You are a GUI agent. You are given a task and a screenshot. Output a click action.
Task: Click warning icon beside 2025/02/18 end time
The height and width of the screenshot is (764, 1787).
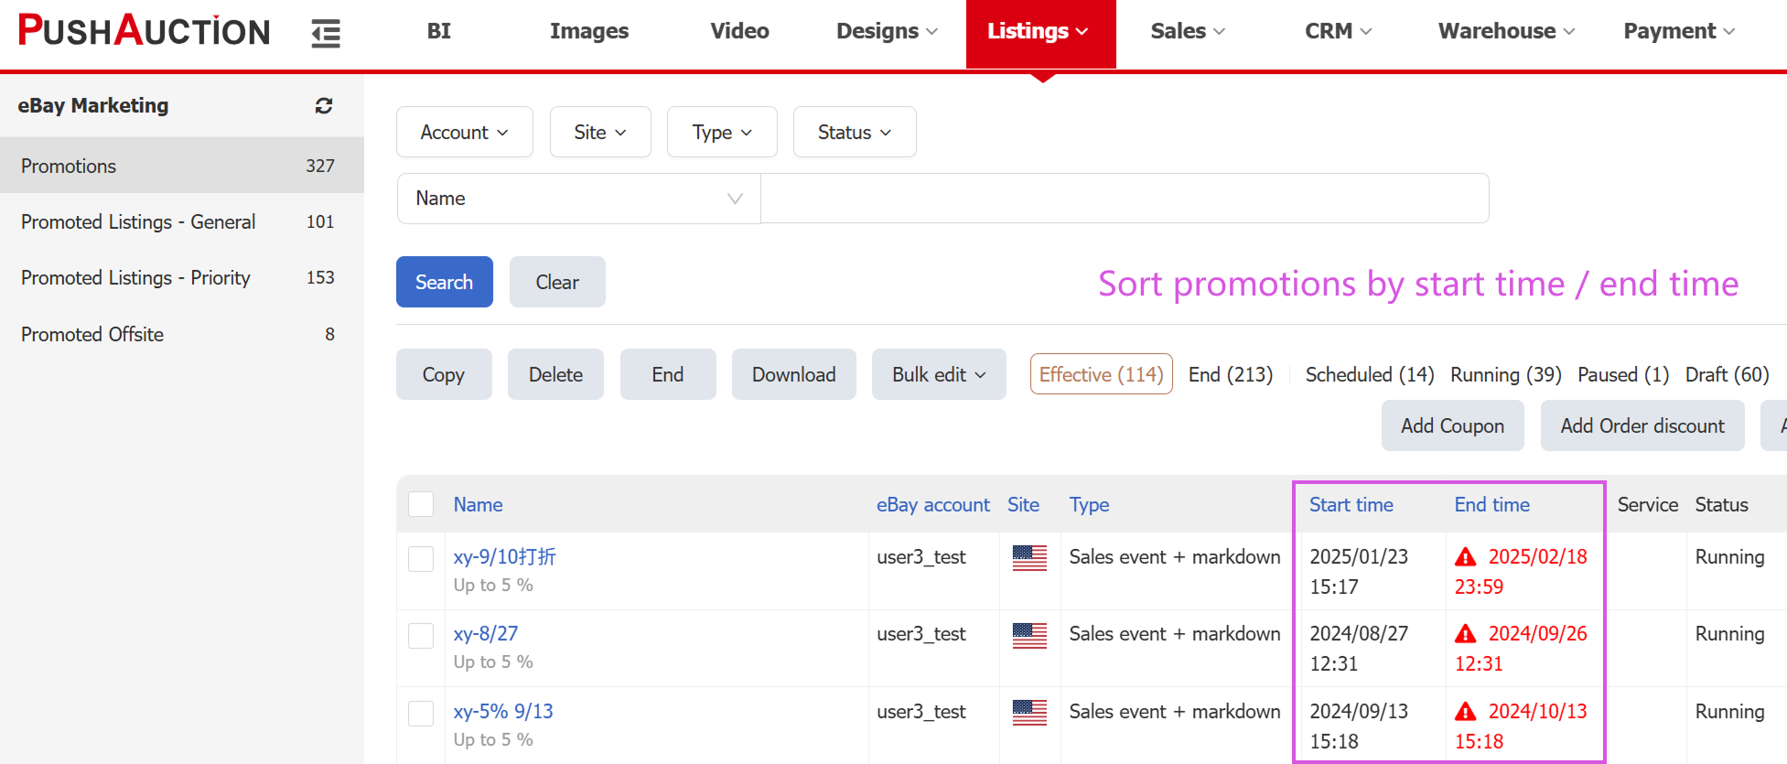[1466, 557]
